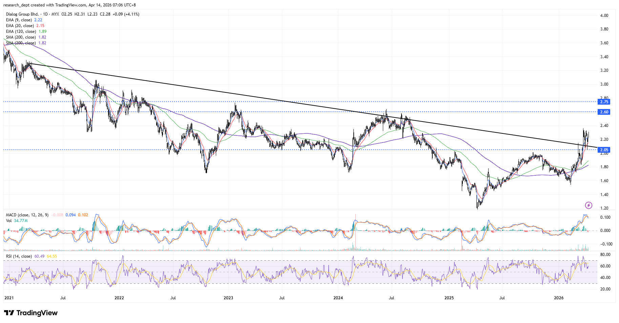Click the Vol 34.77M volume legend
619x323 pixels.
17,221
